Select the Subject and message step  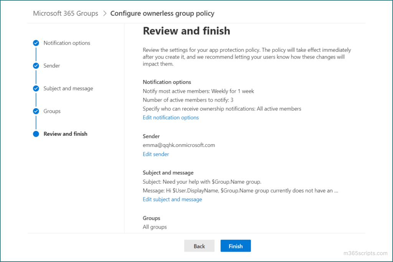click(68, 88)
